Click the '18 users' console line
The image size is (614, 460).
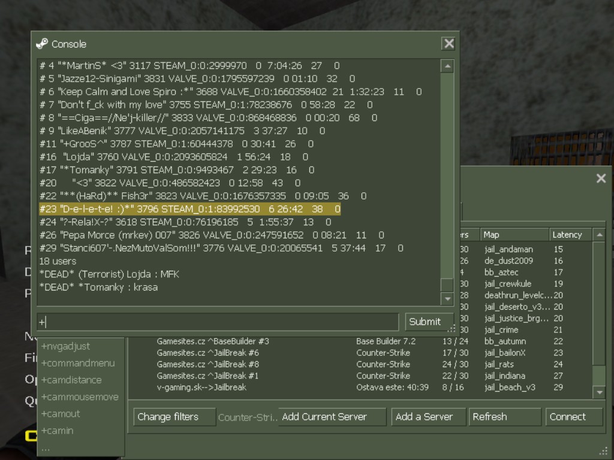[x=58, y=261]
